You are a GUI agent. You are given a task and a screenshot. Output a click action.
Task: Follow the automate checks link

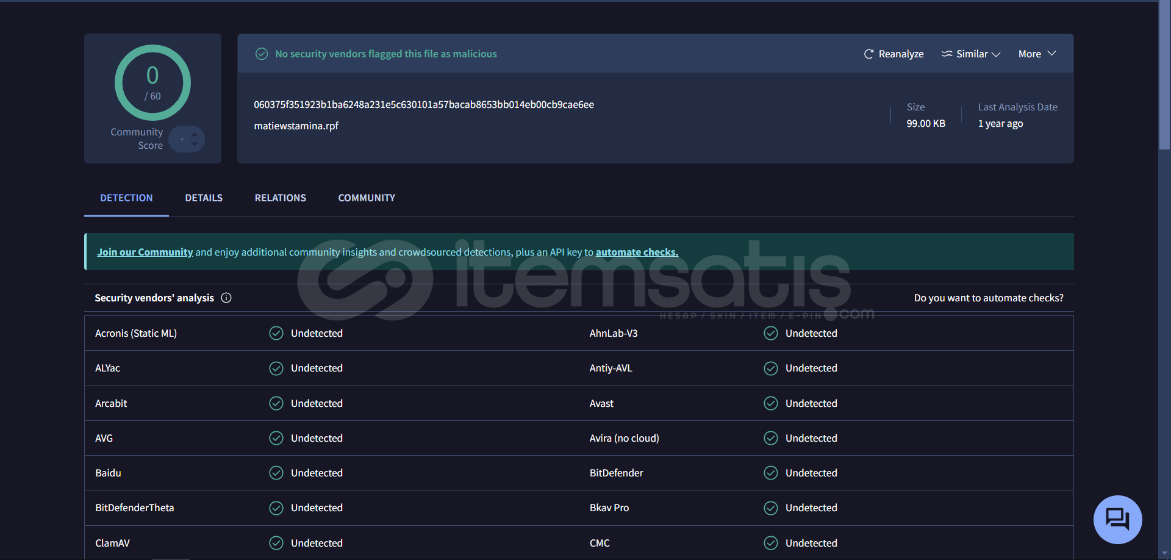pos(637,252)
